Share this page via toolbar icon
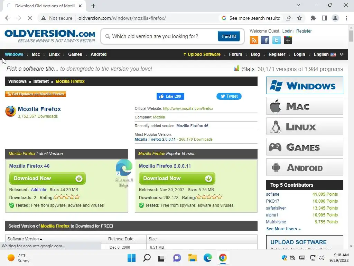 288,18
